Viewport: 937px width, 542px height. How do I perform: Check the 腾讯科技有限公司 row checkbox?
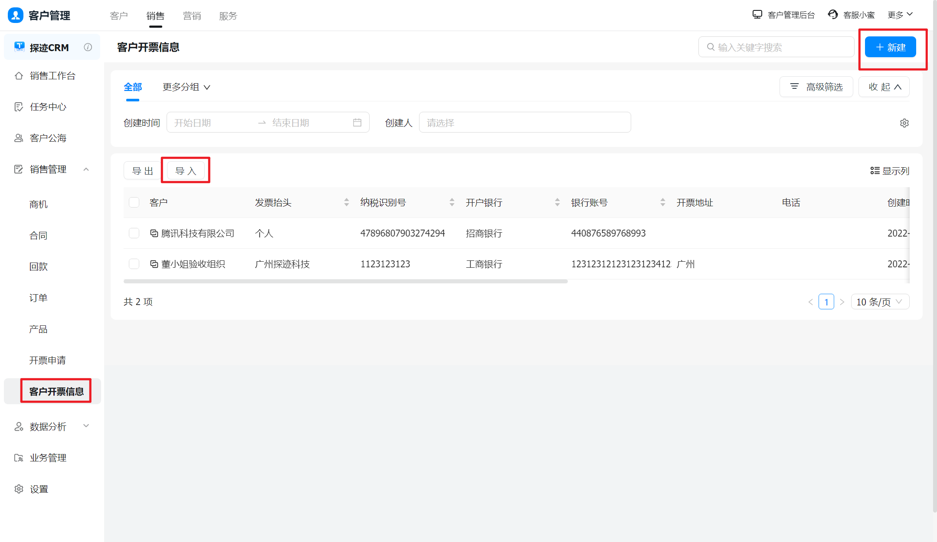coord(134,234)
